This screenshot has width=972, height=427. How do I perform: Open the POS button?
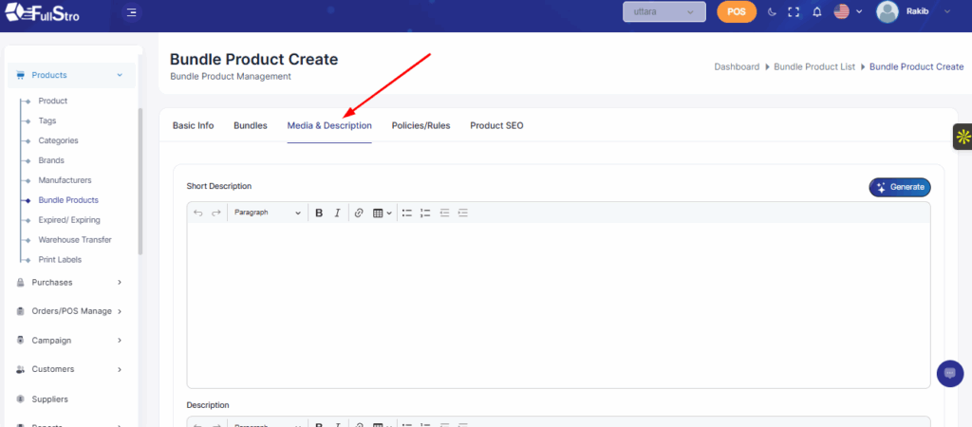(737, 12)
